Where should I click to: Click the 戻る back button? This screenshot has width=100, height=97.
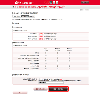20,93
